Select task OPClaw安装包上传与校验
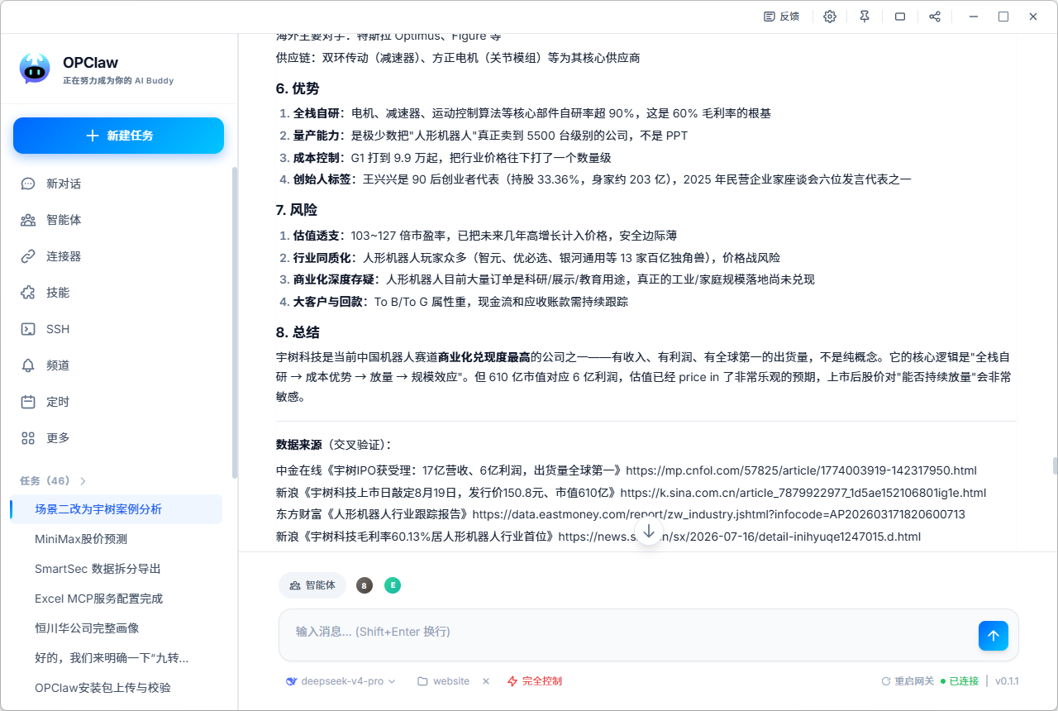Screen dimensions: 1058x711 (117, 688)
